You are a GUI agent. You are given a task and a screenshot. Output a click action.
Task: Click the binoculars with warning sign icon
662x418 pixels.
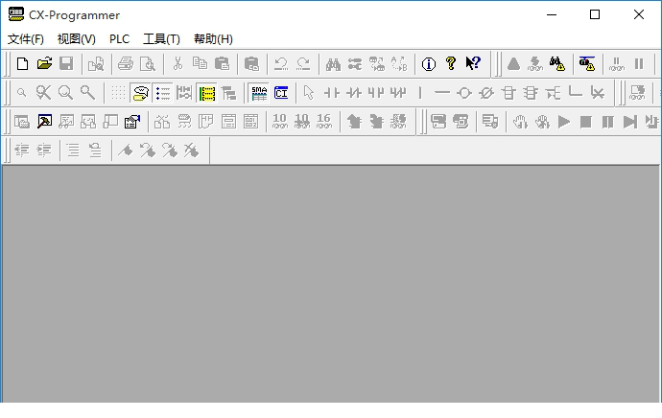point(557,63)
